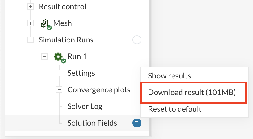Expand the Mesh tree node
Image resolution: width=253 pixels, height=139 pixels.
tap(30, 23)
